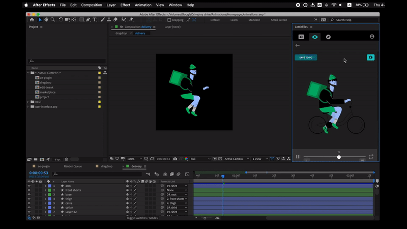Click the SAVE TO PC button
Image resolution: width=407 pixels, height=229 pixels.
point(306,58)
